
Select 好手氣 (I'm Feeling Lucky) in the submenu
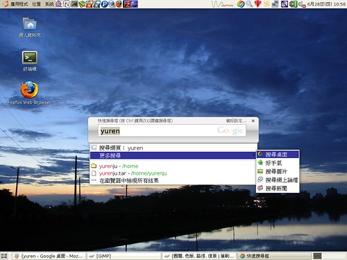point(278,163)
